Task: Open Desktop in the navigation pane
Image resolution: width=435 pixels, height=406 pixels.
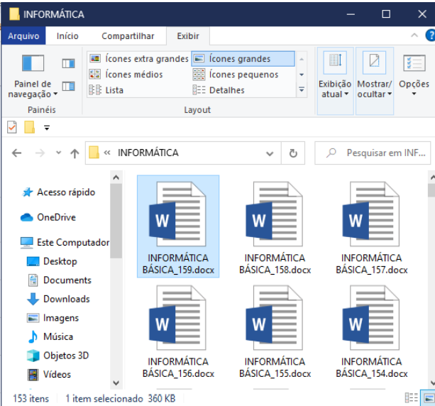Action: point(52,261)
